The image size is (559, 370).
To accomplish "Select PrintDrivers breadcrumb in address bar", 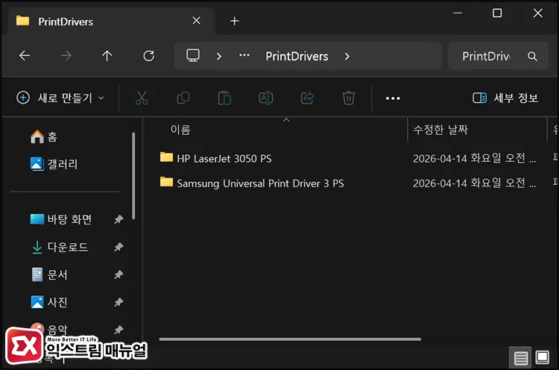I will pos(297,57).
